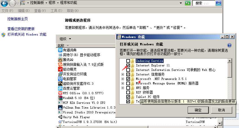Click the 电脑管家 shield icon
This screenshot has height=128, width=239.
(60, 79)
